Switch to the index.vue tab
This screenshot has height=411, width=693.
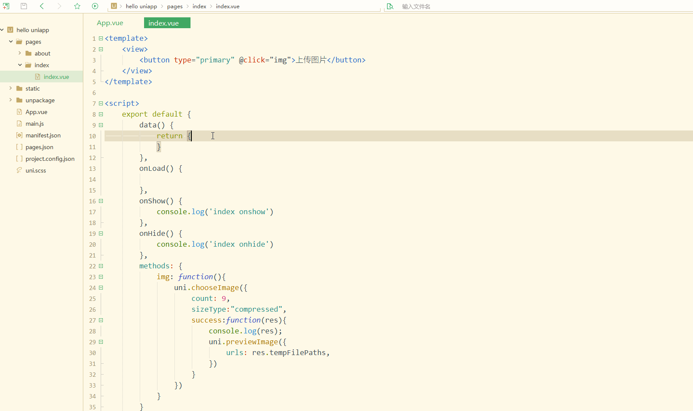point(167,23)
